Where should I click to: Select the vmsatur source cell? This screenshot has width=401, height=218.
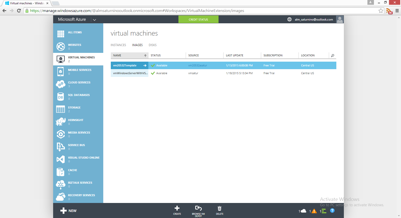click(x=193, y=73)
